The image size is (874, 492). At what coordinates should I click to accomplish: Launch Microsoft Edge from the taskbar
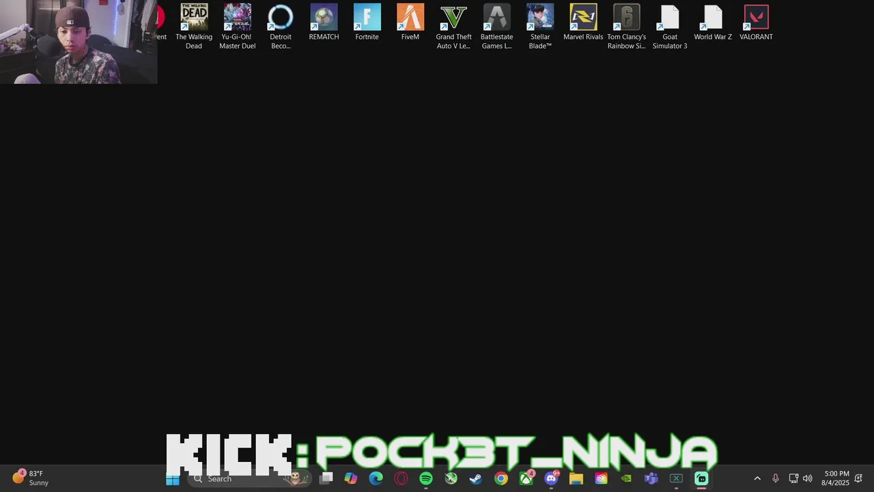tap(376, 479)
